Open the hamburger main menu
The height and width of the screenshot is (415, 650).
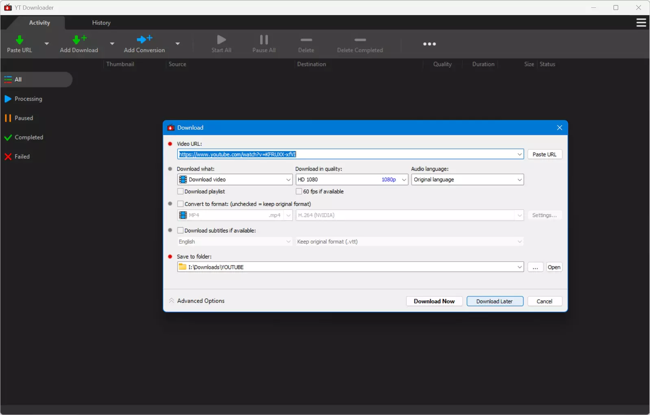(641, 23)
